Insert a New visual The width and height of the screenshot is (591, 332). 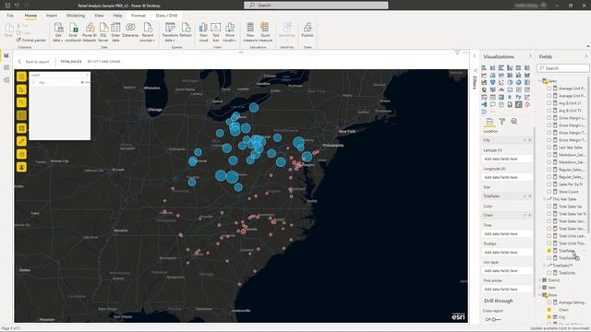(x=203, y=32)
